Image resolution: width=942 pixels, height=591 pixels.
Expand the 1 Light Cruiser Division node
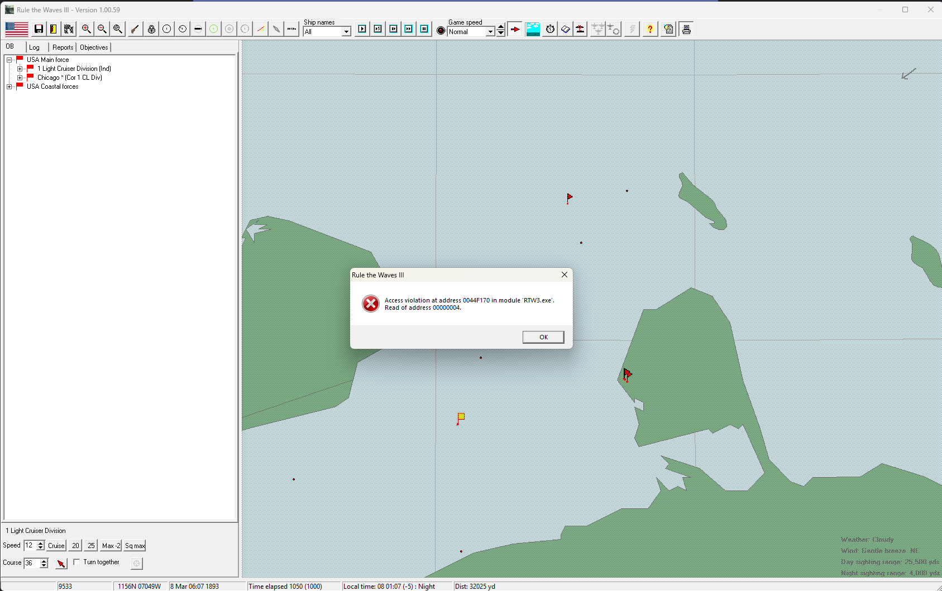[x=20, y=69]
